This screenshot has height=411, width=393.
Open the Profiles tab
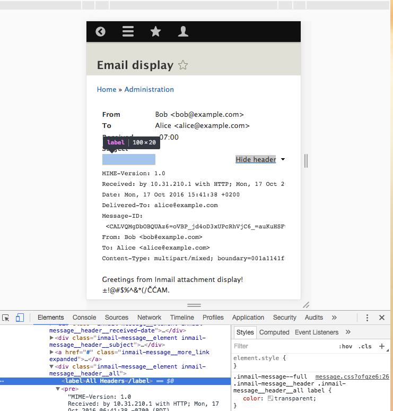213,318
